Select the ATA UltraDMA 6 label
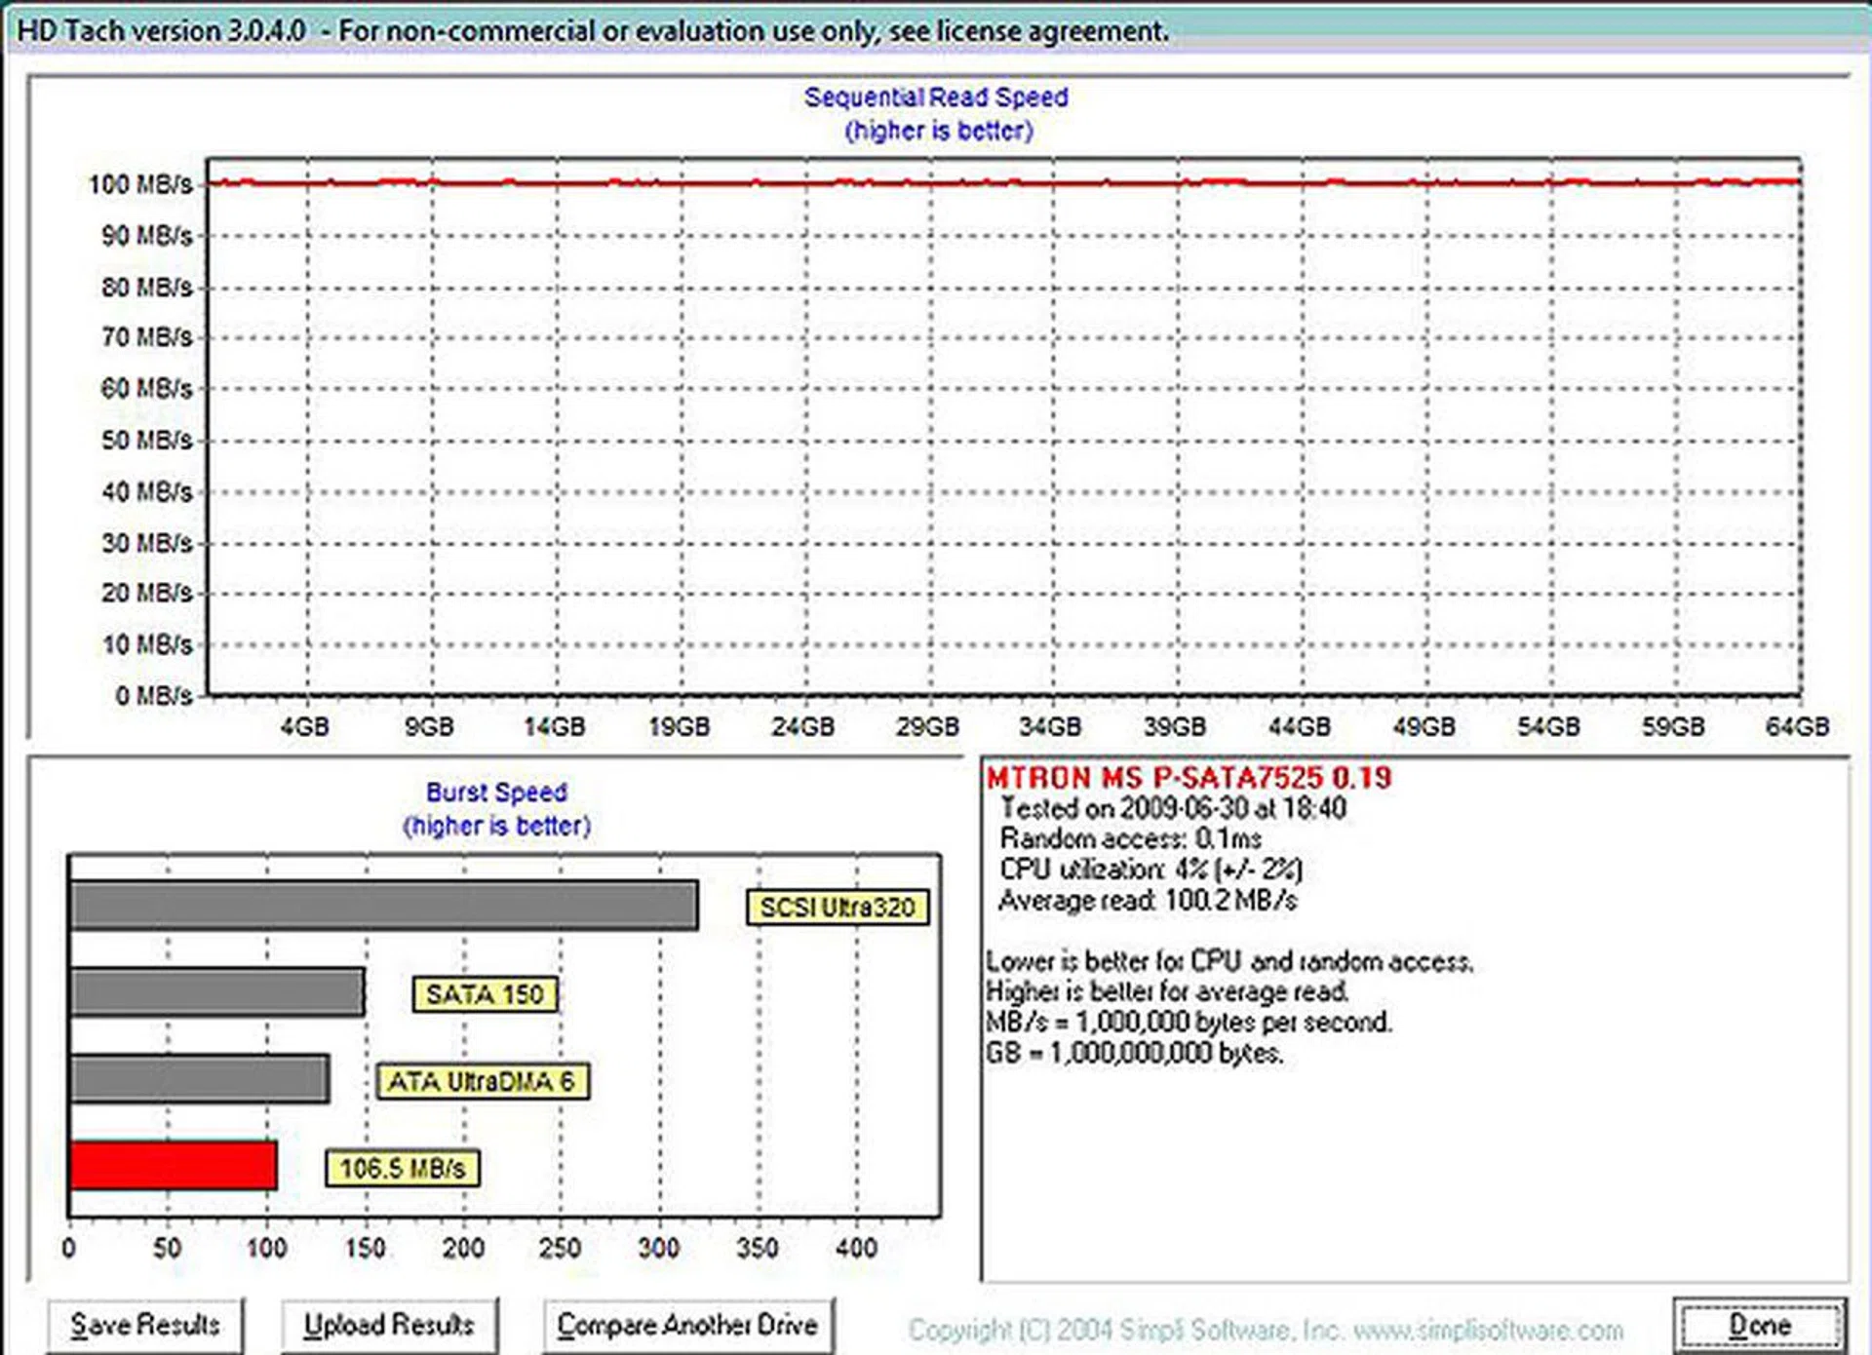 pyautogui.click(x=483, y=1081)
